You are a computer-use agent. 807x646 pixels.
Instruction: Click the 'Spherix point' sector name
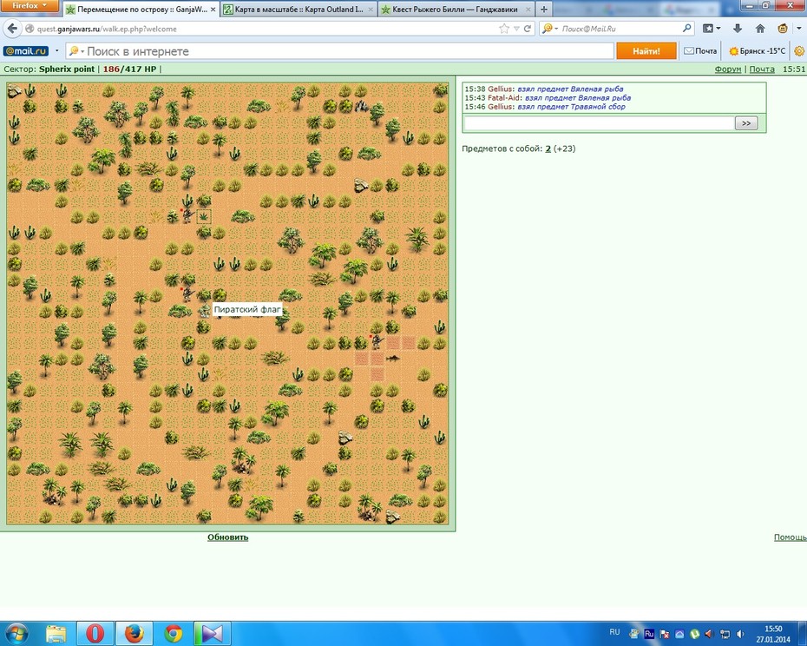67,69
